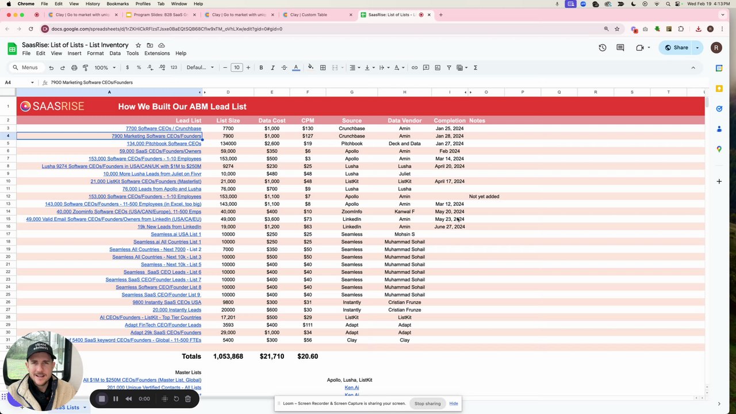Click the Share button

(x=676, y=48)
